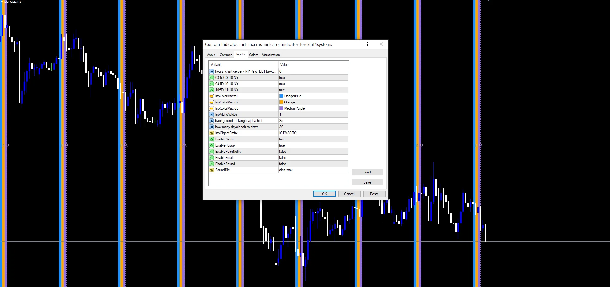Switch to the Common tab
610x287 pixels.
click(x=226, y=55)
